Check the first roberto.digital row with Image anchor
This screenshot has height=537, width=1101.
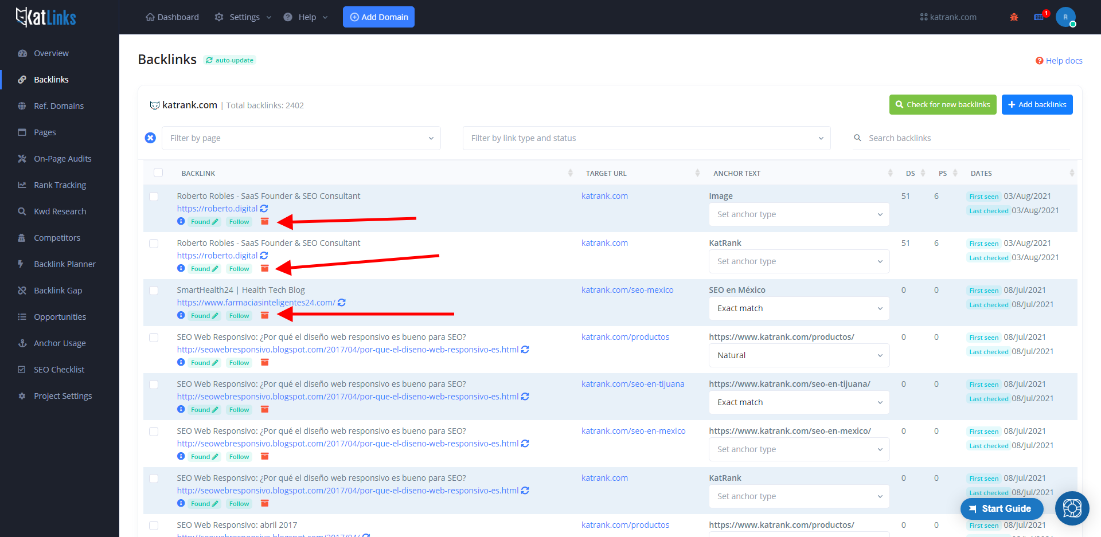tap(154, 197)
